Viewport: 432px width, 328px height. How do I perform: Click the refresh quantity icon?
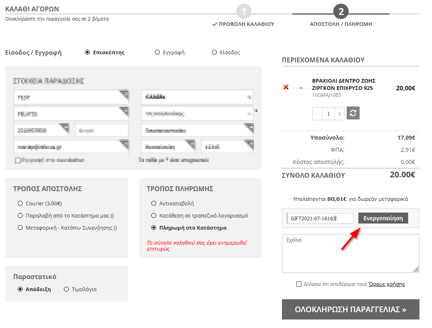pyautogui.click(x=353, y=114)
